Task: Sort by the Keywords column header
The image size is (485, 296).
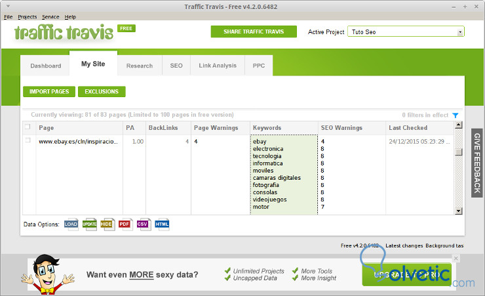Action: 284,128
